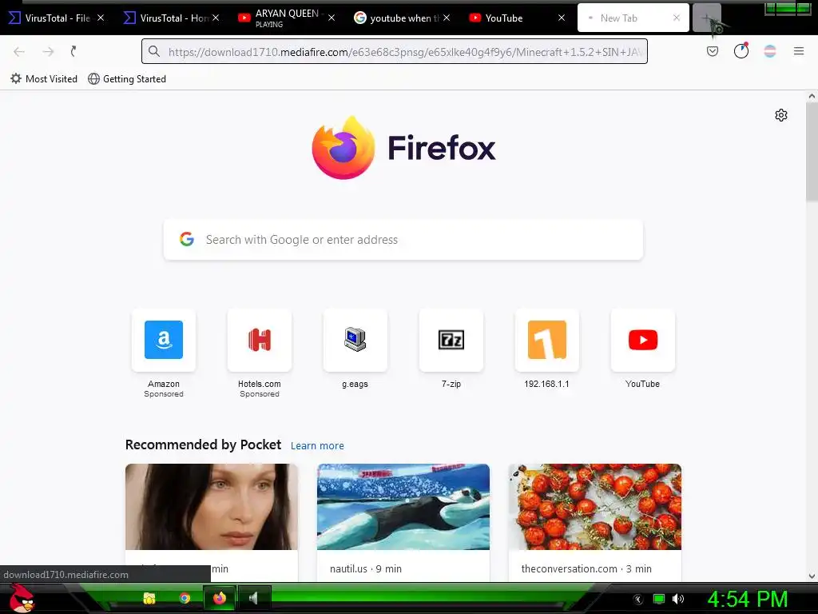Viewport: 818px width, 614px height.
Task: Open the file manager taskbar icon
Action: 149,598
